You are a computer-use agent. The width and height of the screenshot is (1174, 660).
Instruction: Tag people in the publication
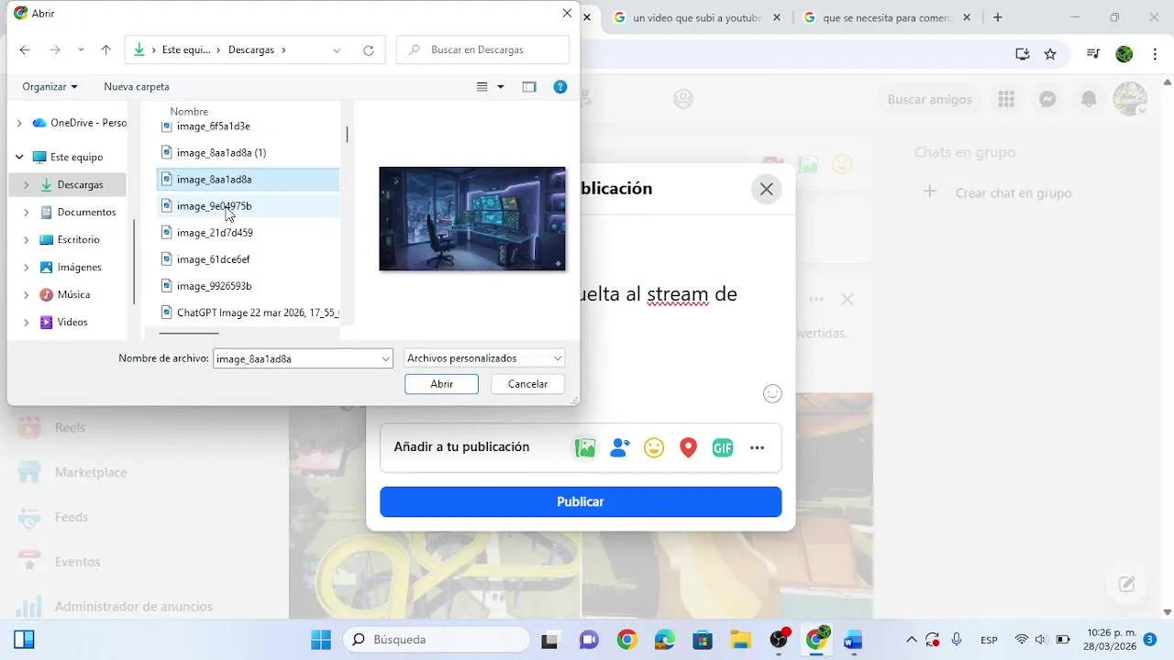(x=620, y=447)
